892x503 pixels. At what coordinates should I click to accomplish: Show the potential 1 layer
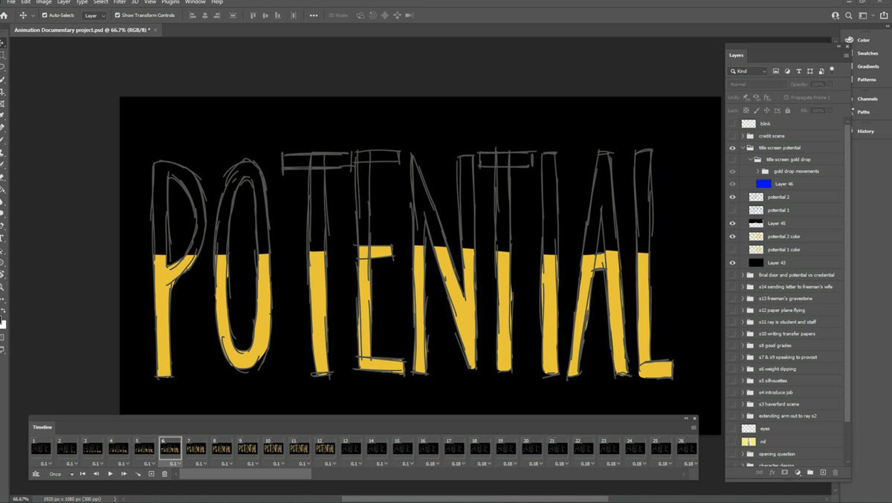[732, 210]
